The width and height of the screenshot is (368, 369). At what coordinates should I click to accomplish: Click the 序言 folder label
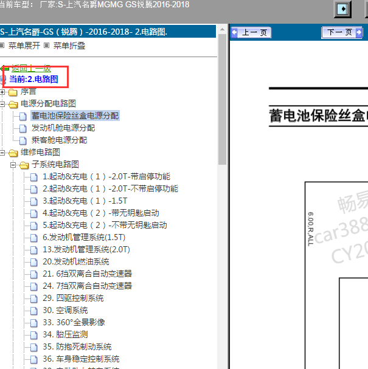point(28,92)
